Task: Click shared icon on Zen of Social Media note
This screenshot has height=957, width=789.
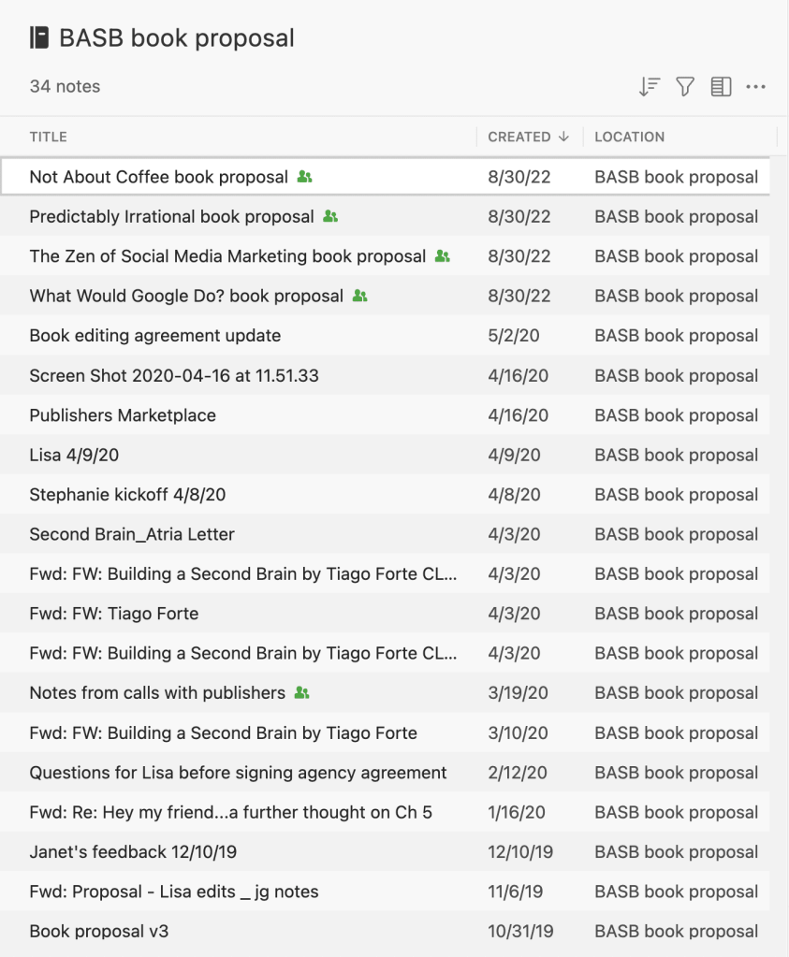Action: (x=442, y=256)
